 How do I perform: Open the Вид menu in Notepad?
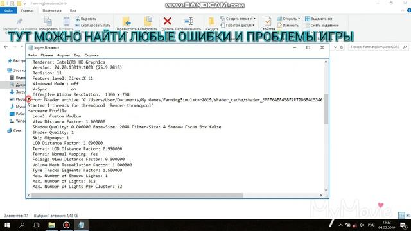coord(77,55)
